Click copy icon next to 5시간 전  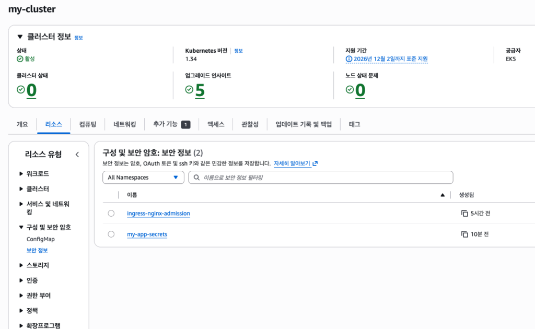click(x=464, y=214)
